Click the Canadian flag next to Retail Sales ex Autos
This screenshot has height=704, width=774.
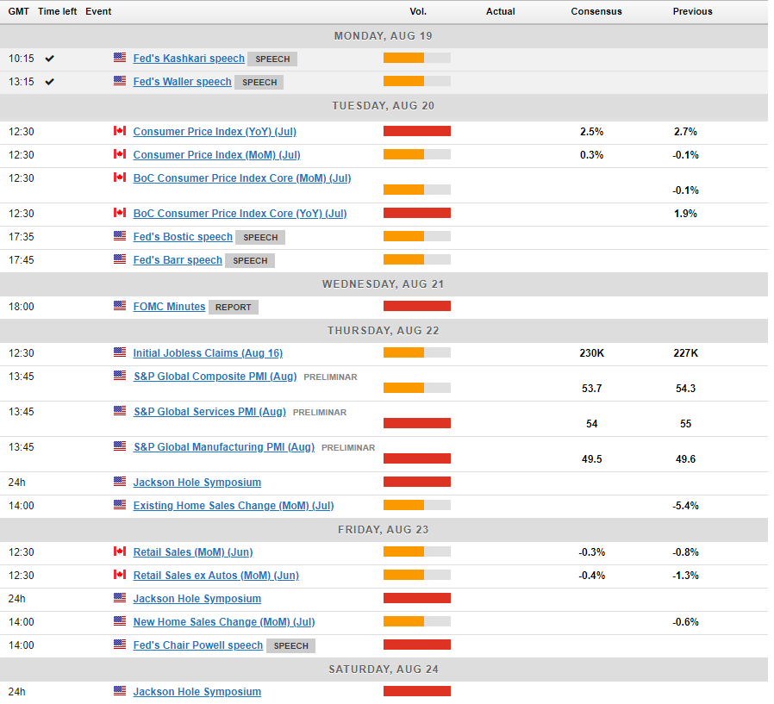click(120, 575)
